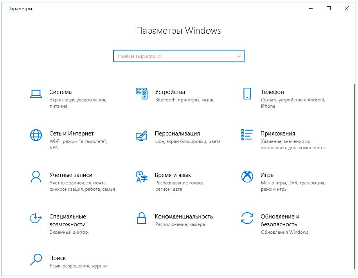The image size is (358, 278).
Task: Click 'Язык, разрешения, журнал' description
Action: (x=78, y=266)
